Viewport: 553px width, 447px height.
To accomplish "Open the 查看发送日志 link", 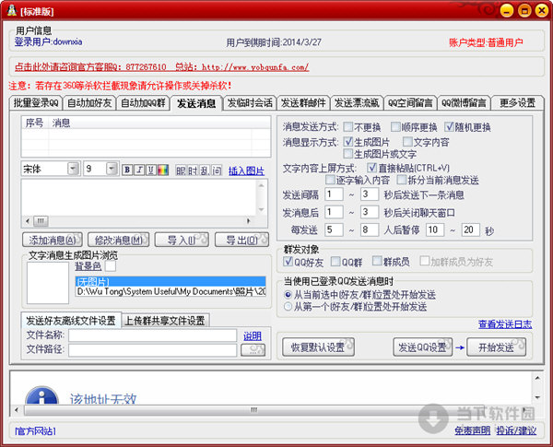I will (x=505, y=324).
